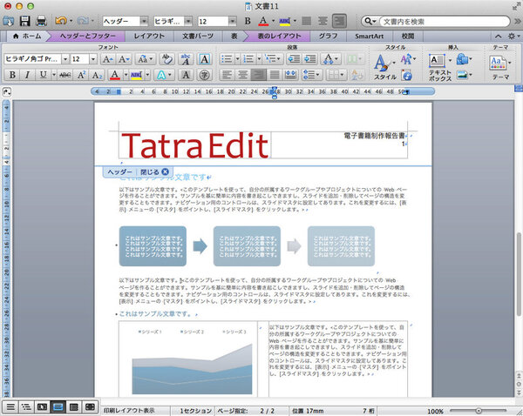Click the Print icon in the top toolbar

41,20
